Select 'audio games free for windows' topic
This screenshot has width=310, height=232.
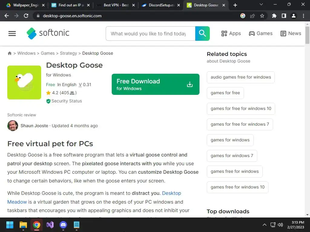pos(241,77)
